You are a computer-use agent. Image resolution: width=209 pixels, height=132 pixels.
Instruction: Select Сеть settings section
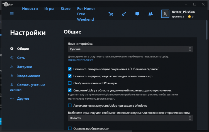click(x=21, y=58)
